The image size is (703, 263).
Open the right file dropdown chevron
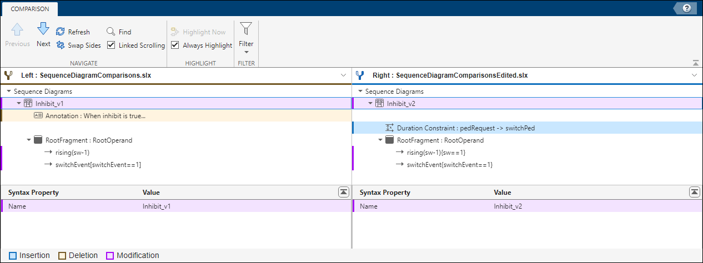695,75
